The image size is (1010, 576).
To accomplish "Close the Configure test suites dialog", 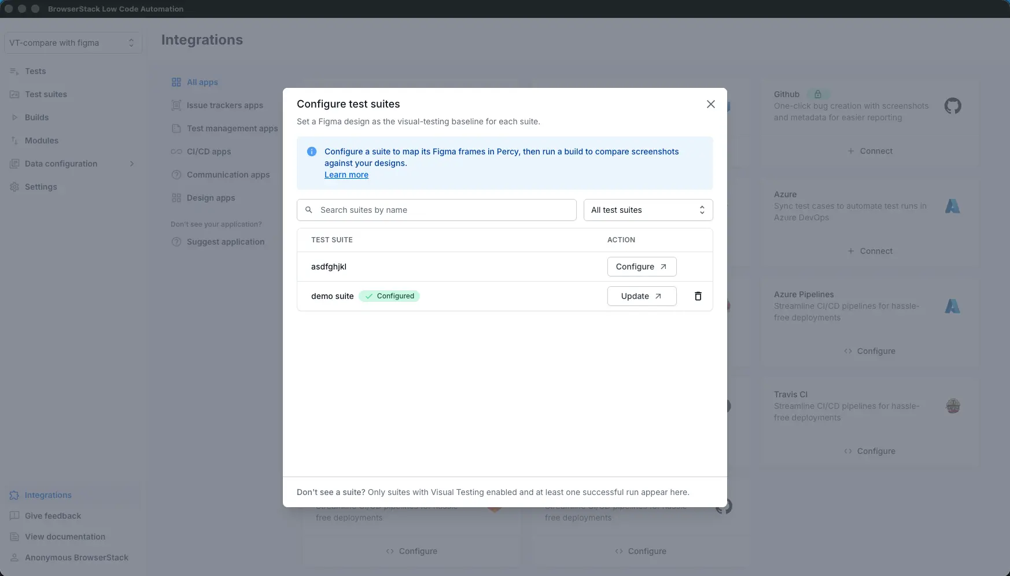I will [711, 104].
